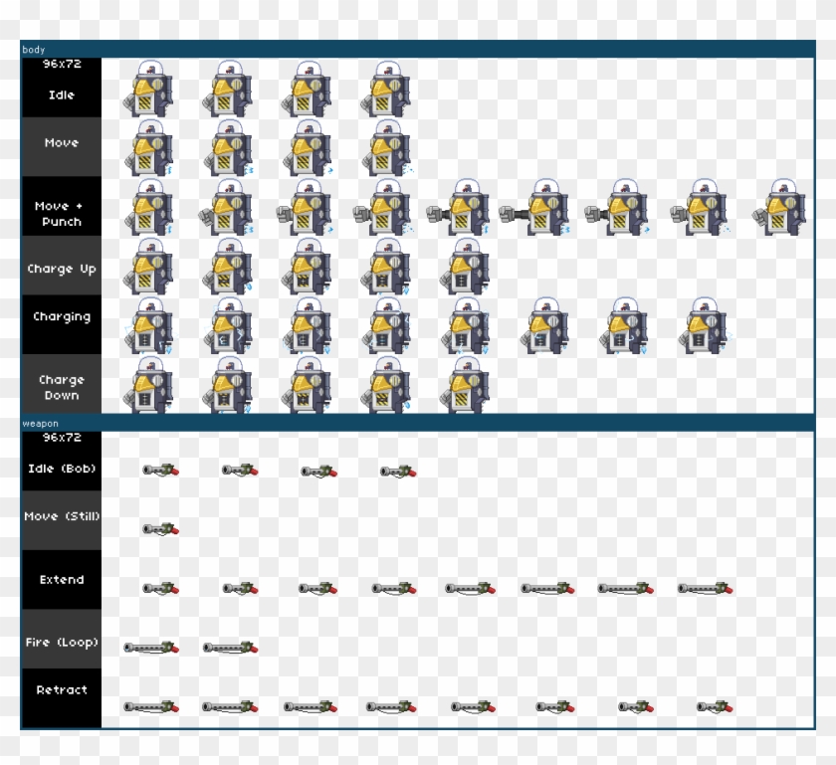The image size is (836, 765).
Task: Select the first Idle body sprite frame
Action: tap(149, 90)
